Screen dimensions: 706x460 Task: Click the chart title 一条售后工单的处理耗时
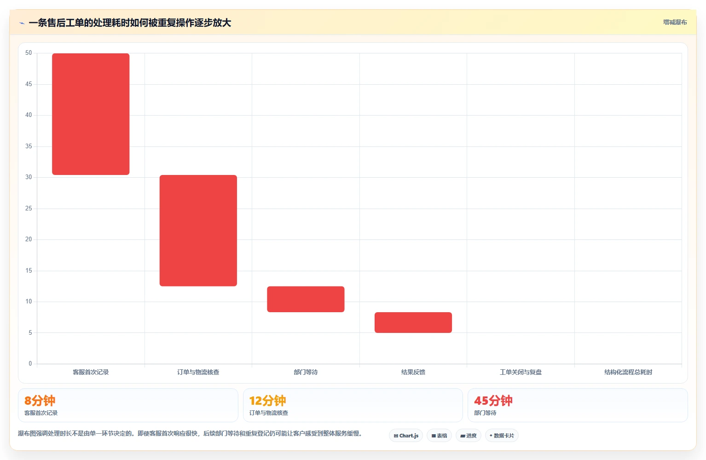[x=130, y=23]
